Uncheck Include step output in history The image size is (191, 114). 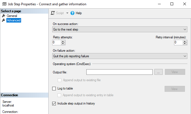[x=54, y=103]
